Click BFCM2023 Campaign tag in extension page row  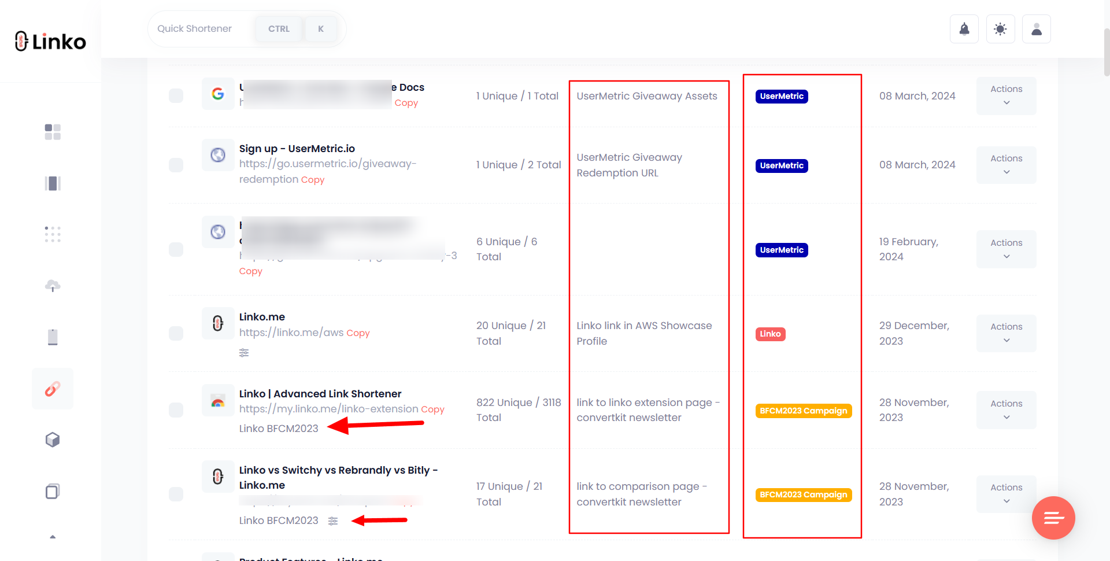pyautogui.click(x=804, y=411)
